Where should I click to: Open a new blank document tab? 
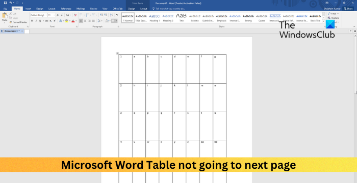tap(27, 32)
